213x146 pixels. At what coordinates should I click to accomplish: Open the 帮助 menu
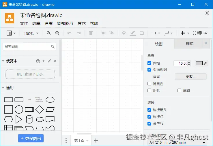pyautogui.click(x=94, y=23)
